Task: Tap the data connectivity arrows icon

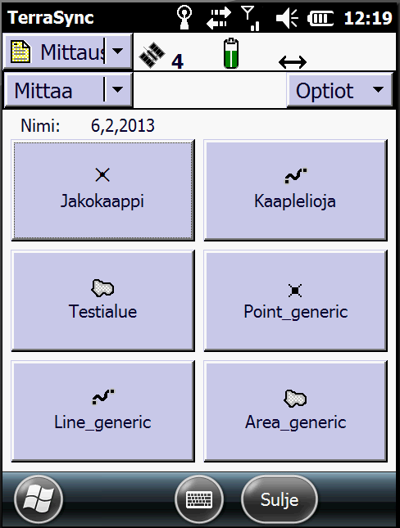Action: tap(219, 18)
